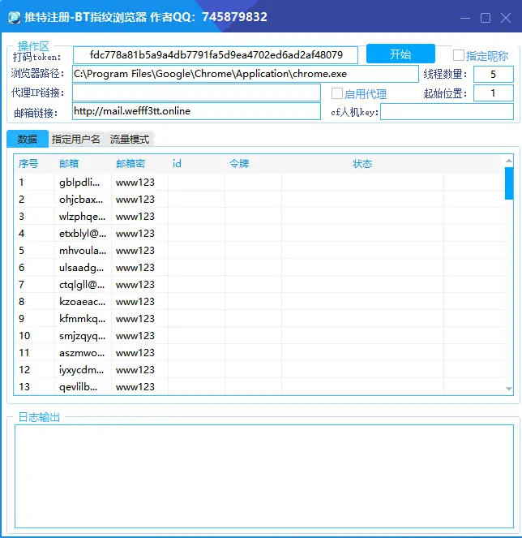Minimize the window
This screenshot has width=522, height=538.
pyautogui.click(x=465, y=18)
